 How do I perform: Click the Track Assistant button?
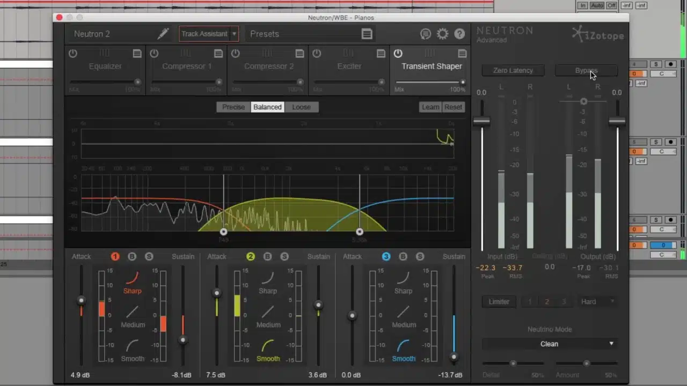[204, 34]
